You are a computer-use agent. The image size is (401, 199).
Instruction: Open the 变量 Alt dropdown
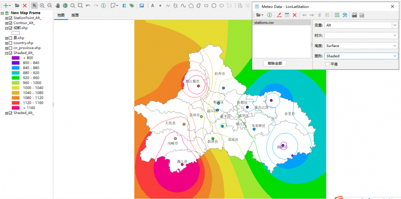(361, 25)
